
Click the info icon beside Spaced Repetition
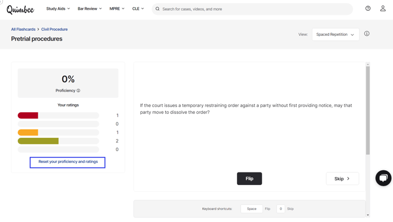pos(367,34)
